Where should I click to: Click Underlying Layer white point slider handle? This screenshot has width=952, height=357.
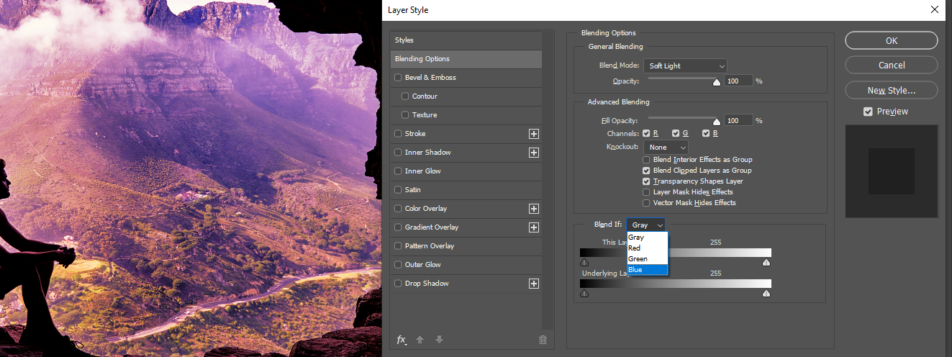[766, 294]
